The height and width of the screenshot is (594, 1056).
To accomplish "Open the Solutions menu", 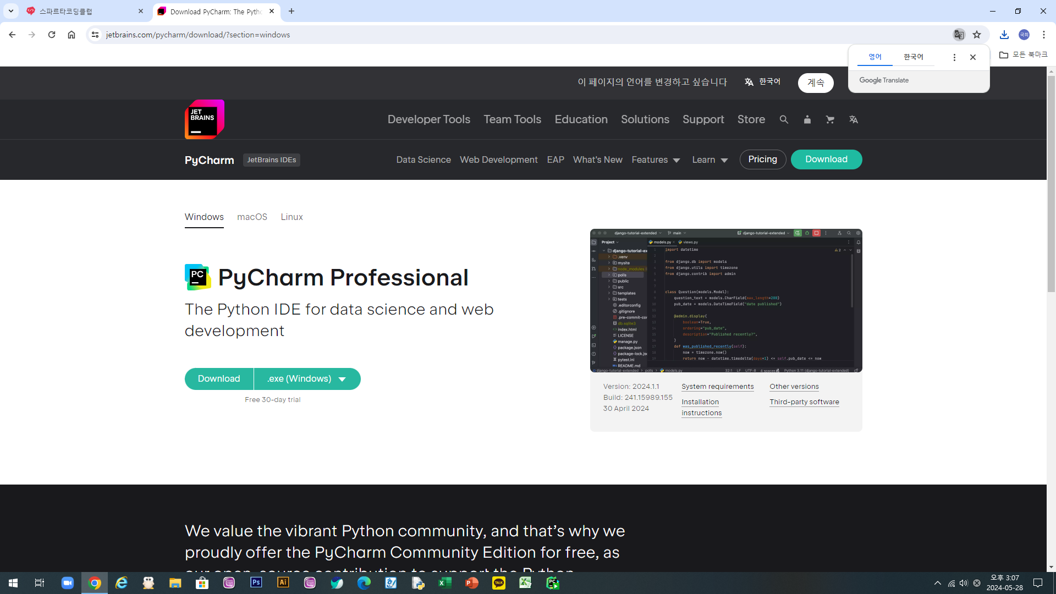I will point(645,119).
